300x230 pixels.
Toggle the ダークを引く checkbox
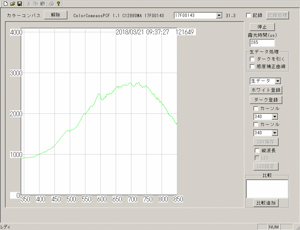[x=252, y=59]
